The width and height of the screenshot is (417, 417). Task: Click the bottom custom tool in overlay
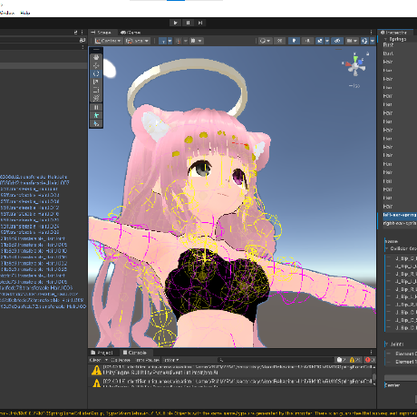[96, 123]
